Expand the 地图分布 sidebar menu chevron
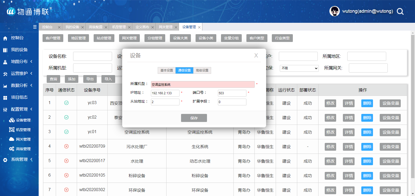 tap(31, 61)
